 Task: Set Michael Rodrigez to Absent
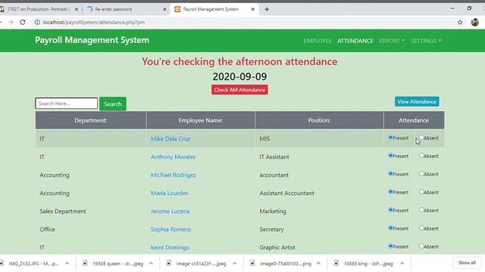coord(421,174)
